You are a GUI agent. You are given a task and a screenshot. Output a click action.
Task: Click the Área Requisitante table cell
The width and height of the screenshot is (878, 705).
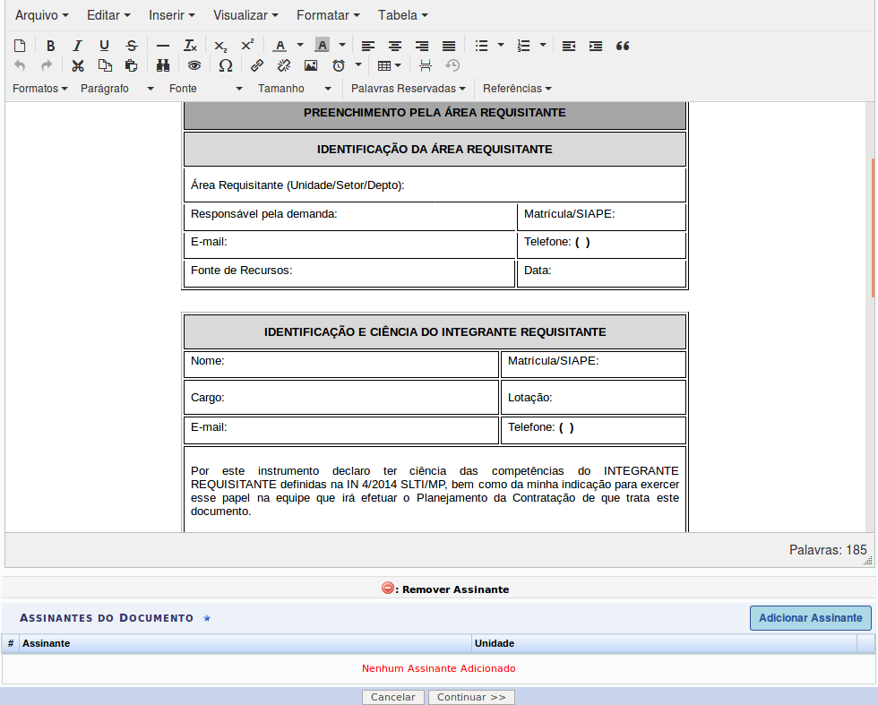click(x=435, y=185)
